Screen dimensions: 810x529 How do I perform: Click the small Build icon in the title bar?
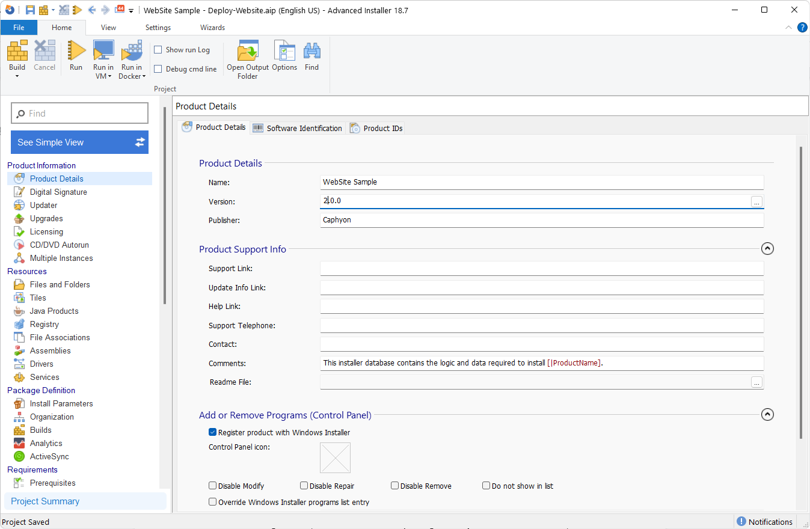click(43, 10)
